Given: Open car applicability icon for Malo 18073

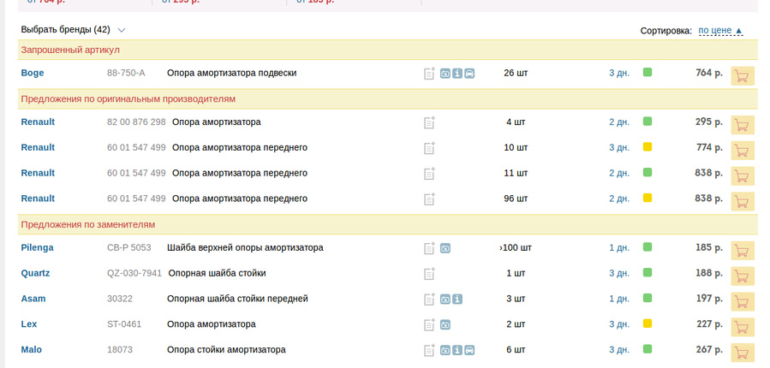Looking at the screenshot, I should (469, 350).
